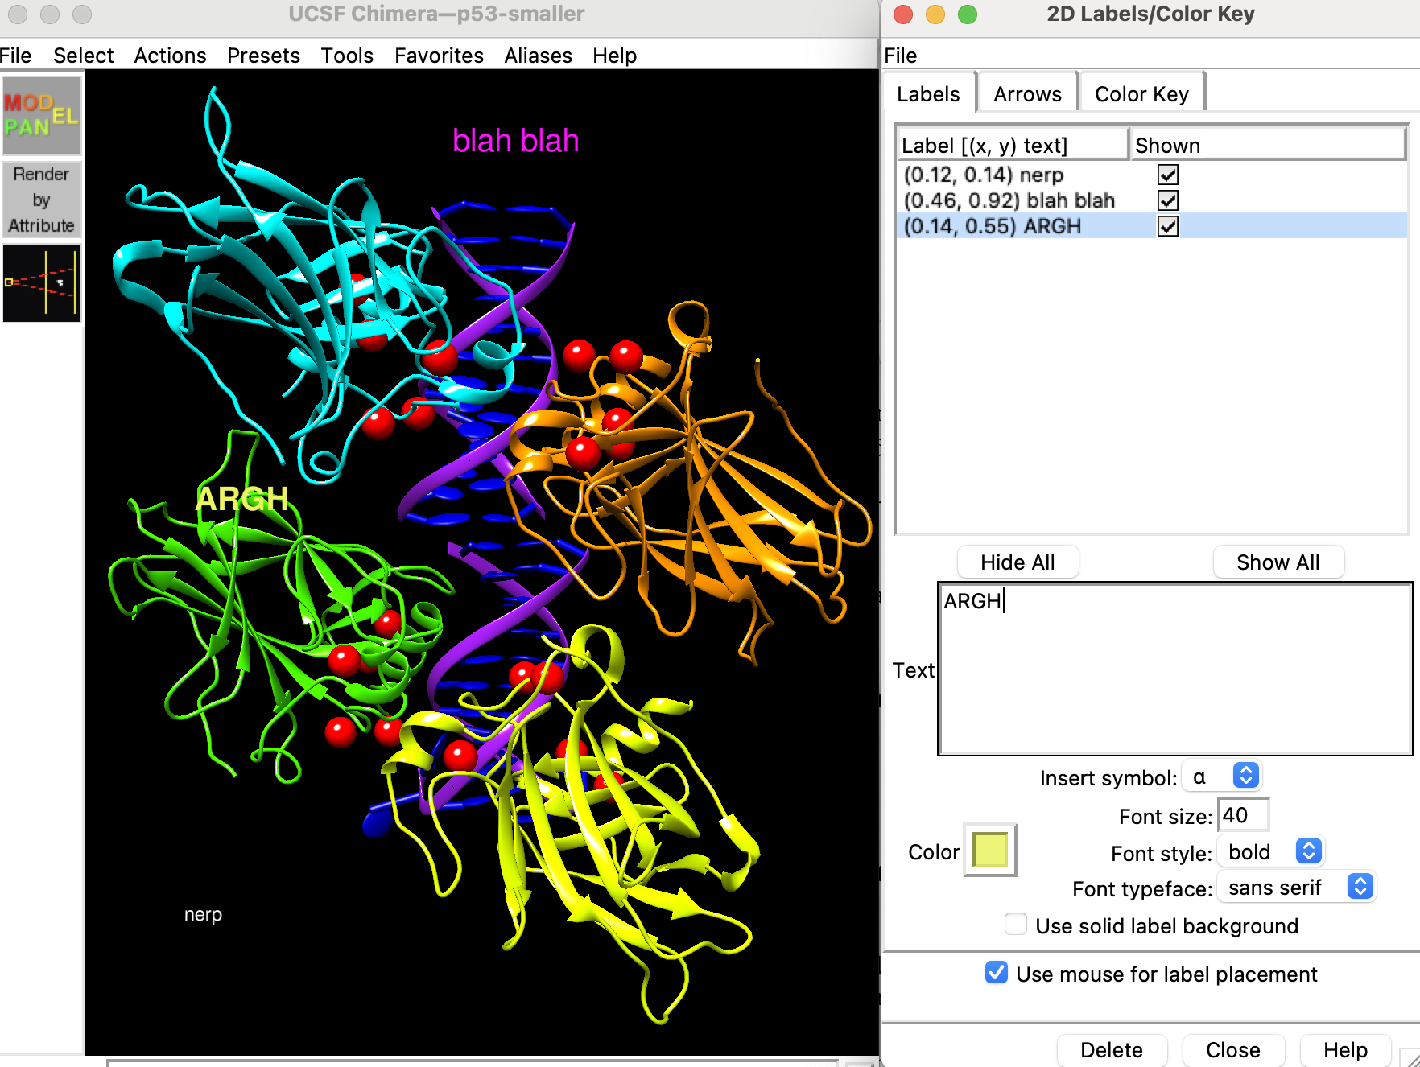
Task: Open the Model Panel icon
Action: [x=42, y=116]
